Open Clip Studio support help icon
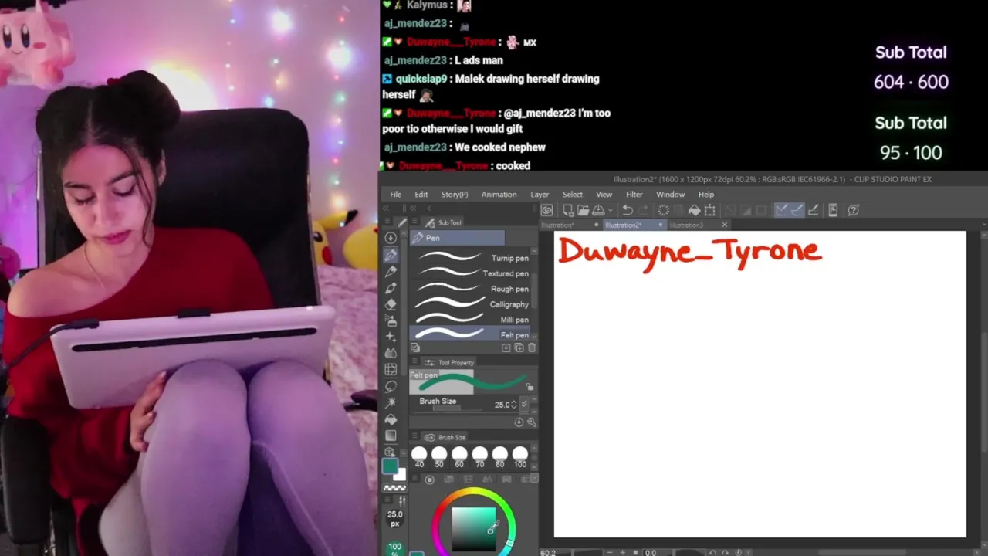 click(x=853, y=210)
